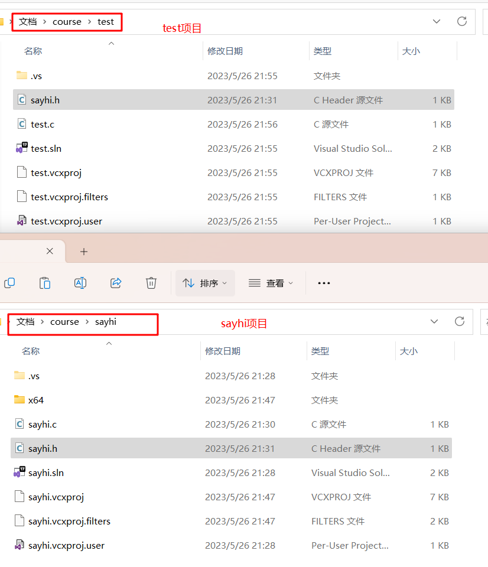
Task: Click date 2023/5/26 21:30 of sayhi.c
Action: [x=240, y=424]
